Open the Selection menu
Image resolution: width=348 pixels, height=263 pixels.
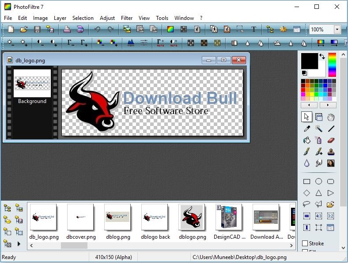click(83, 18)
